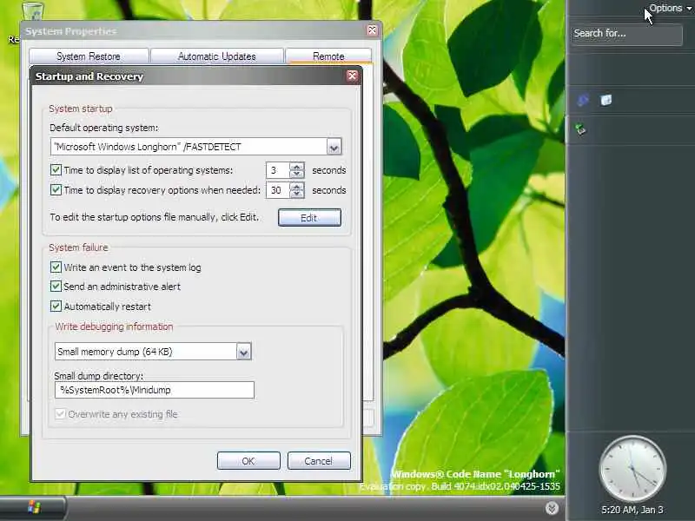
Task: Close the Startup and Recovery dialog
Action: pos(353,76)
